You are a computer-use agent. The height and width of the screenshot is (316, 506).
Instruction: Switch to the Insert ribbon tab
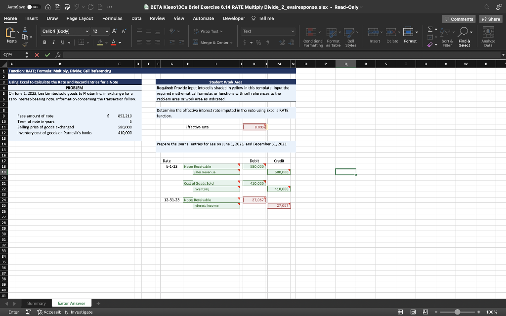coord(31,18)
